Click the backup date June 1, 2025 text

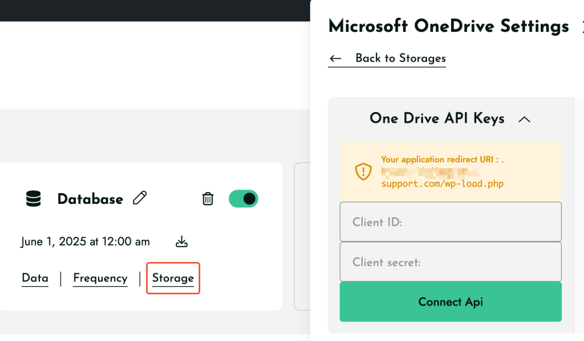86,242
